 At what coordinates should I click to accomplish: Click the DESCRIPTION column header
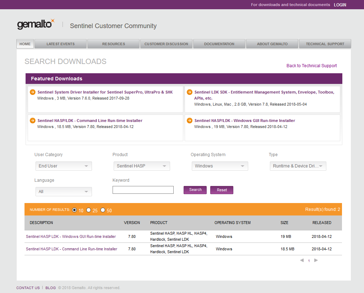coord(41,223)
